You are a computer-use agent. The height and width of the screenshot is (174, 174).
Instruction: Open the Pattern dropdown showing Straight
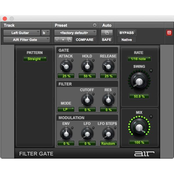click(35, 59)
